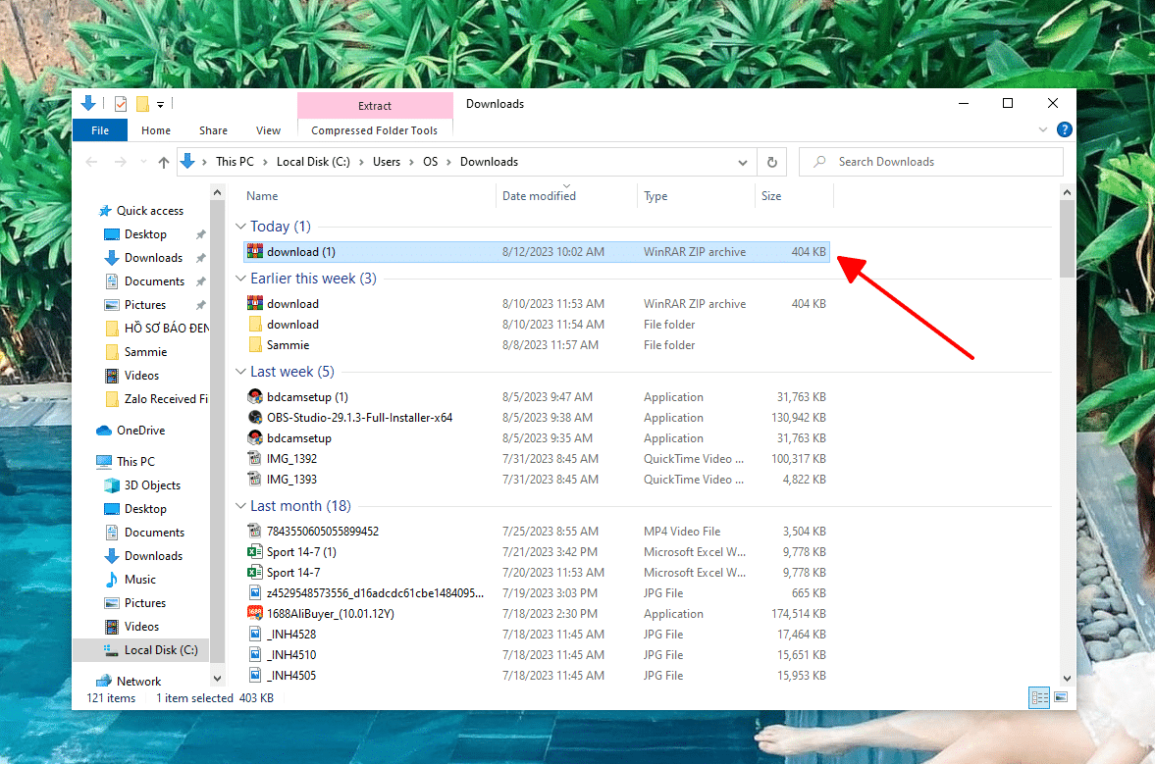Click the Back navigation arrow
Viewport: 1155px width, 764px height.
pos(91,162)
